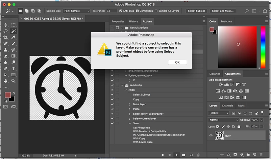The image size is (271, 159).
Task: Click the foreground color swatch in toolbox
Action: 8,95
